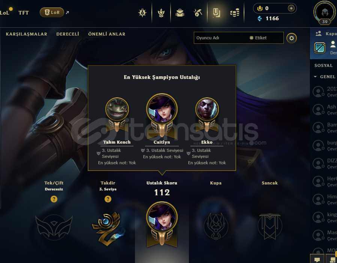Click the Tek/Çift question mark icon

[54, 199]
